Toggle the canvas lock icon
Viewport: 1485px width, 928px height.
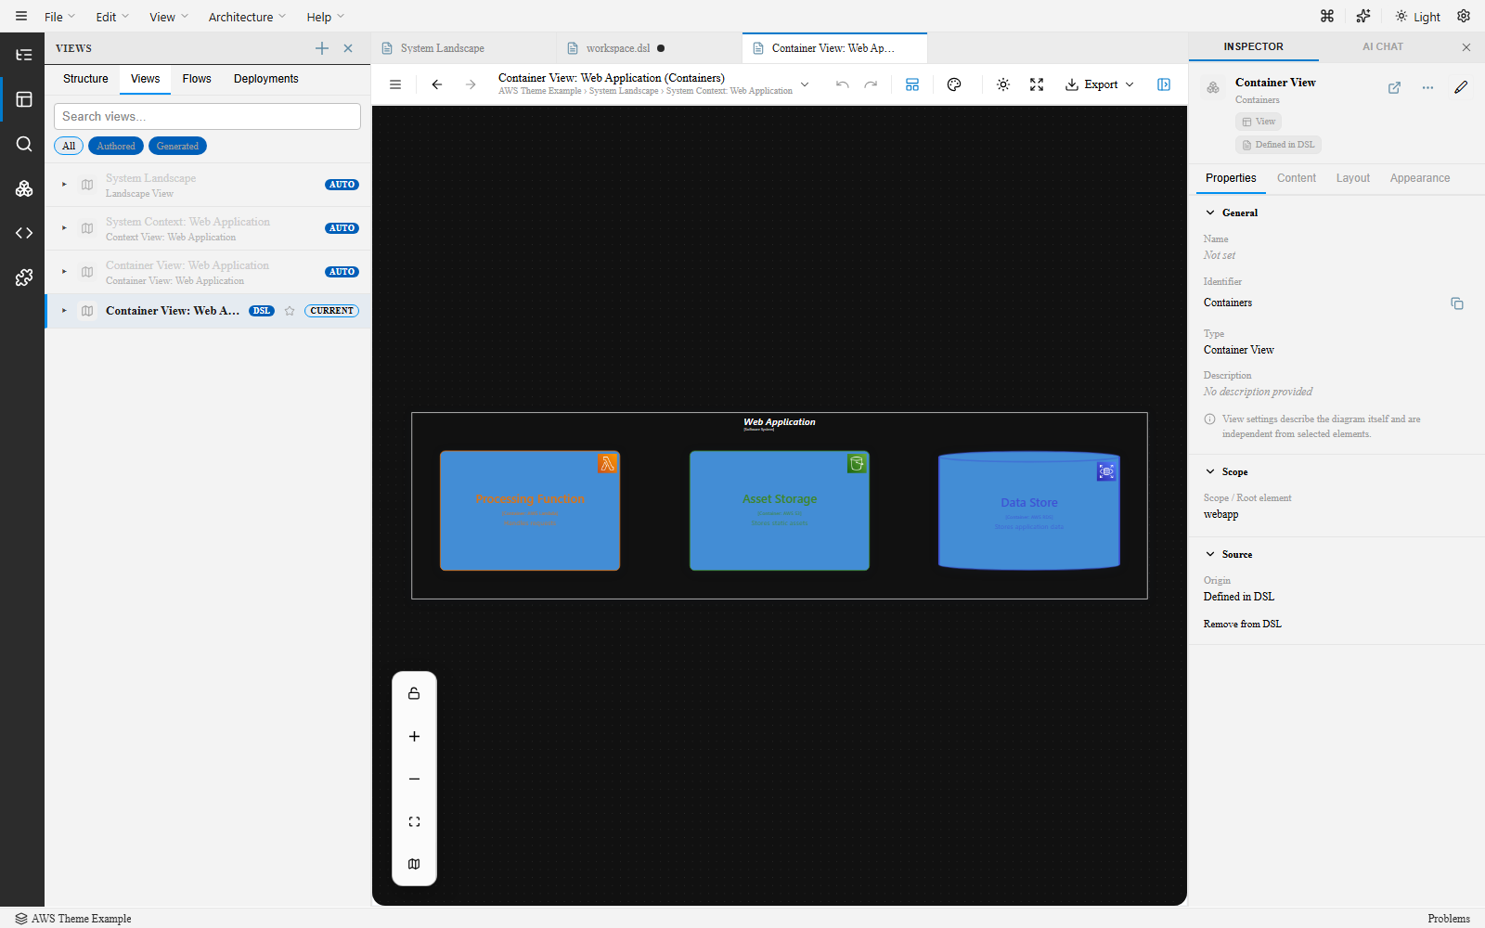click(x=414, y=693)
